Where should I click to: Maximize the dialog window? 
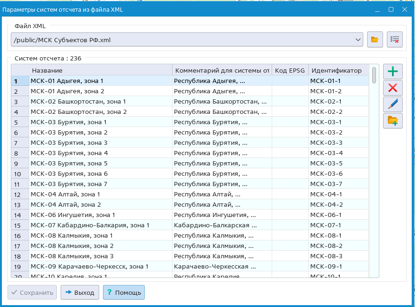pos(391,9)
